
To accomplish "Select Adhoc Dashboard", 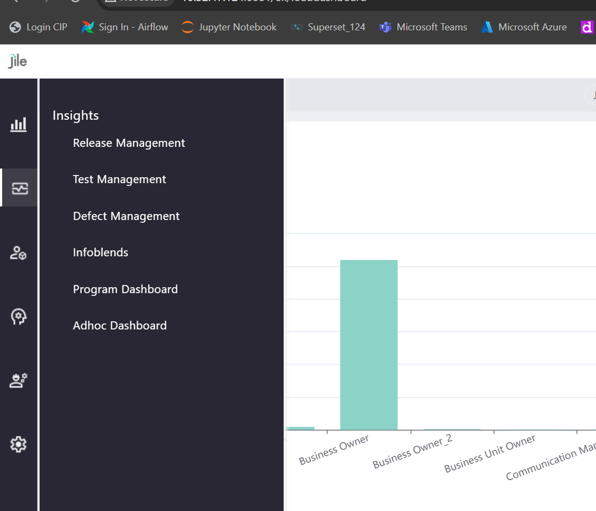I will point(119,326).
